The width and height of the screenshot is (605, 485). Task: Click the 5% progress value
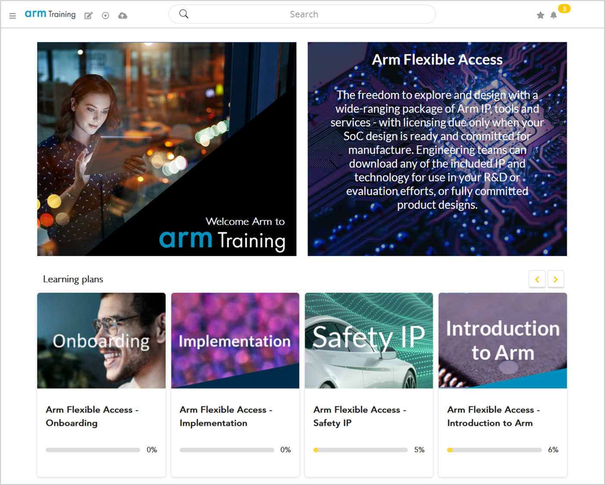[419, 450]
